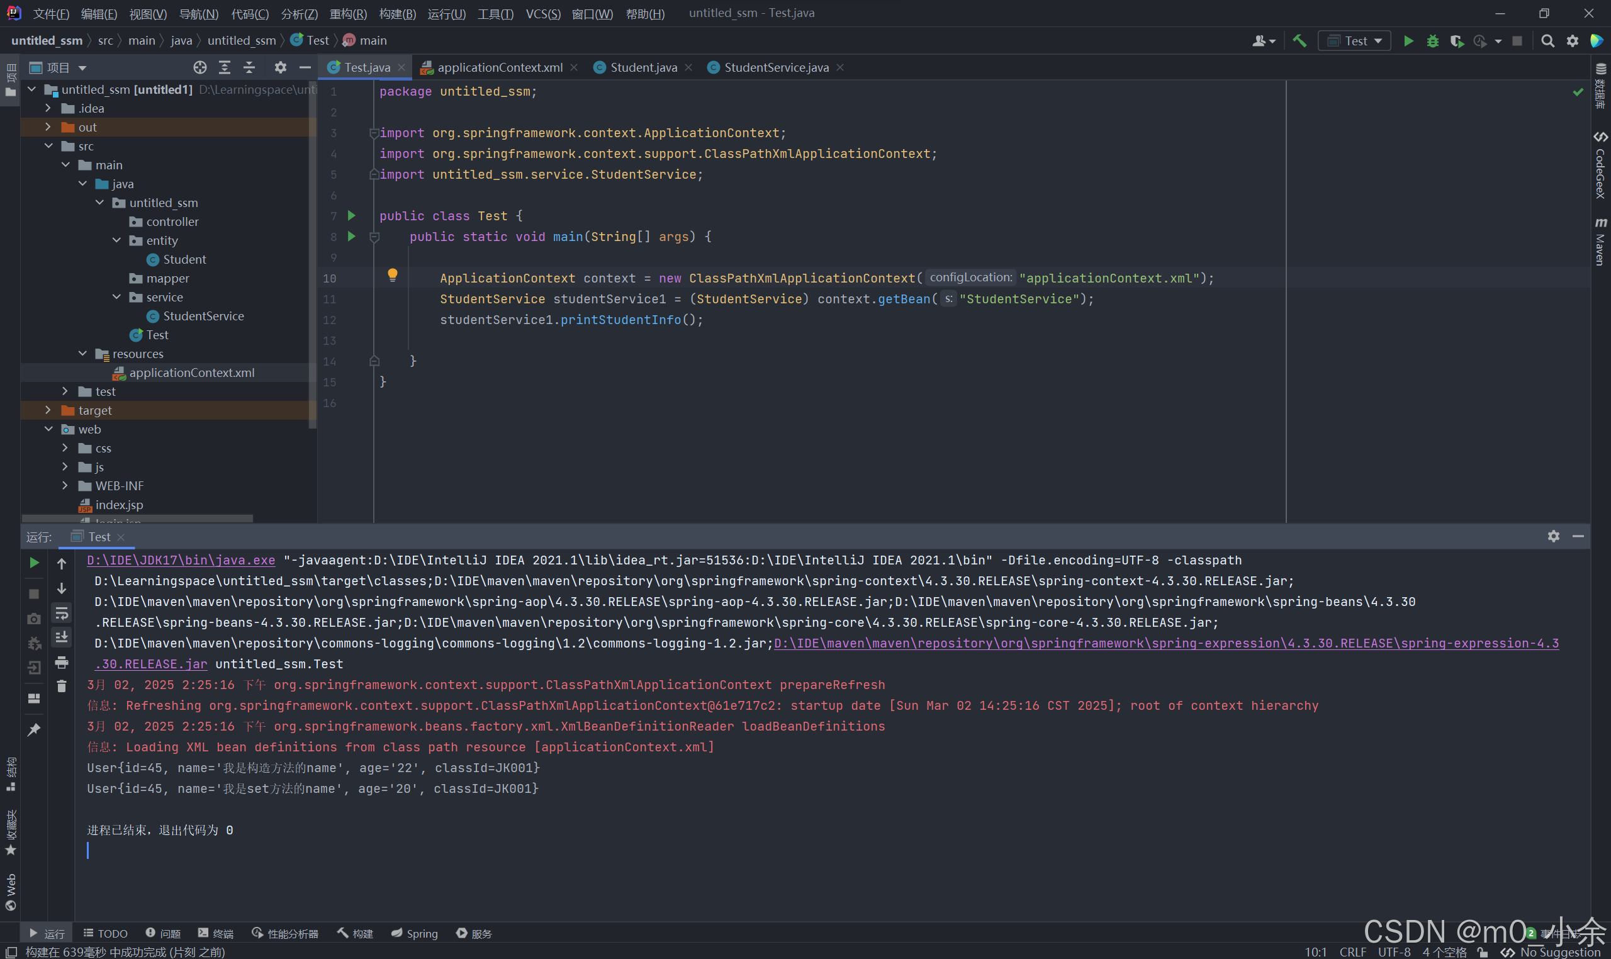
Task: Open the Spring tool window button
Action: (415, 933)
